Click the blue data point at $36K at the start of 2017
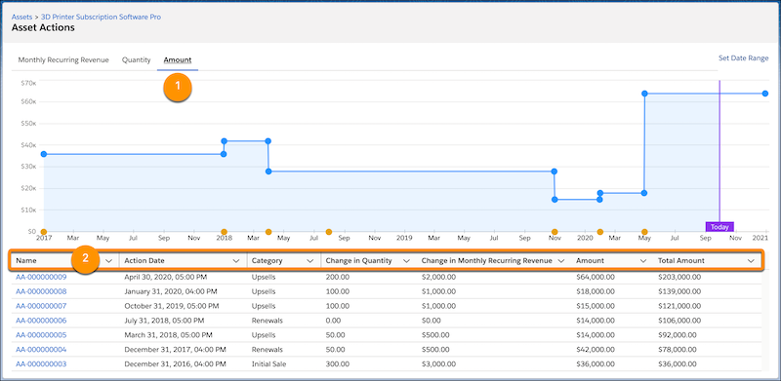 (x=44, y=154)
